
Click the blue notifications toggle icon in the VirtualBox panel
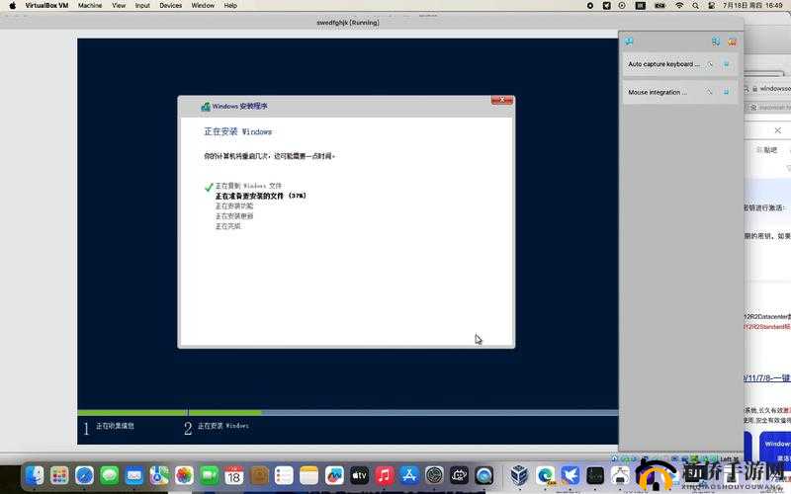click(x=716, y=41)
